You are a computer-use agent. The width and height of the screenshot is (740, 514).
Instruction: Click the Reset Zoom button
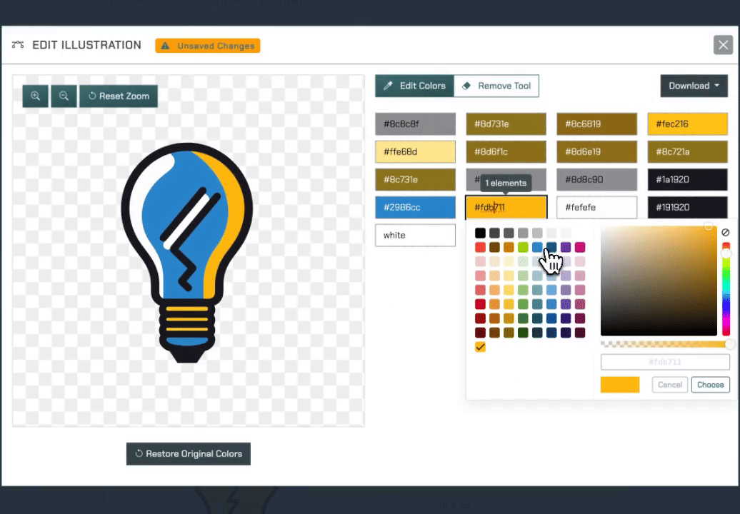[118, 96]
